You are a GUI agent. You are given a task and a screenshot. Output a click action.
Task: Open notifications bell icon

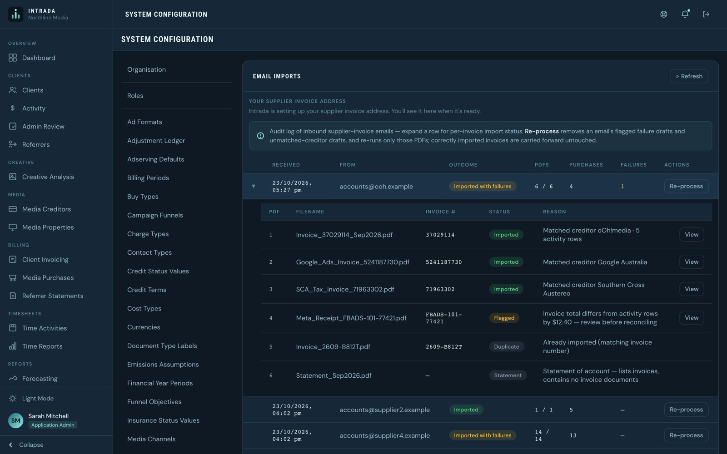pos(685,14)
